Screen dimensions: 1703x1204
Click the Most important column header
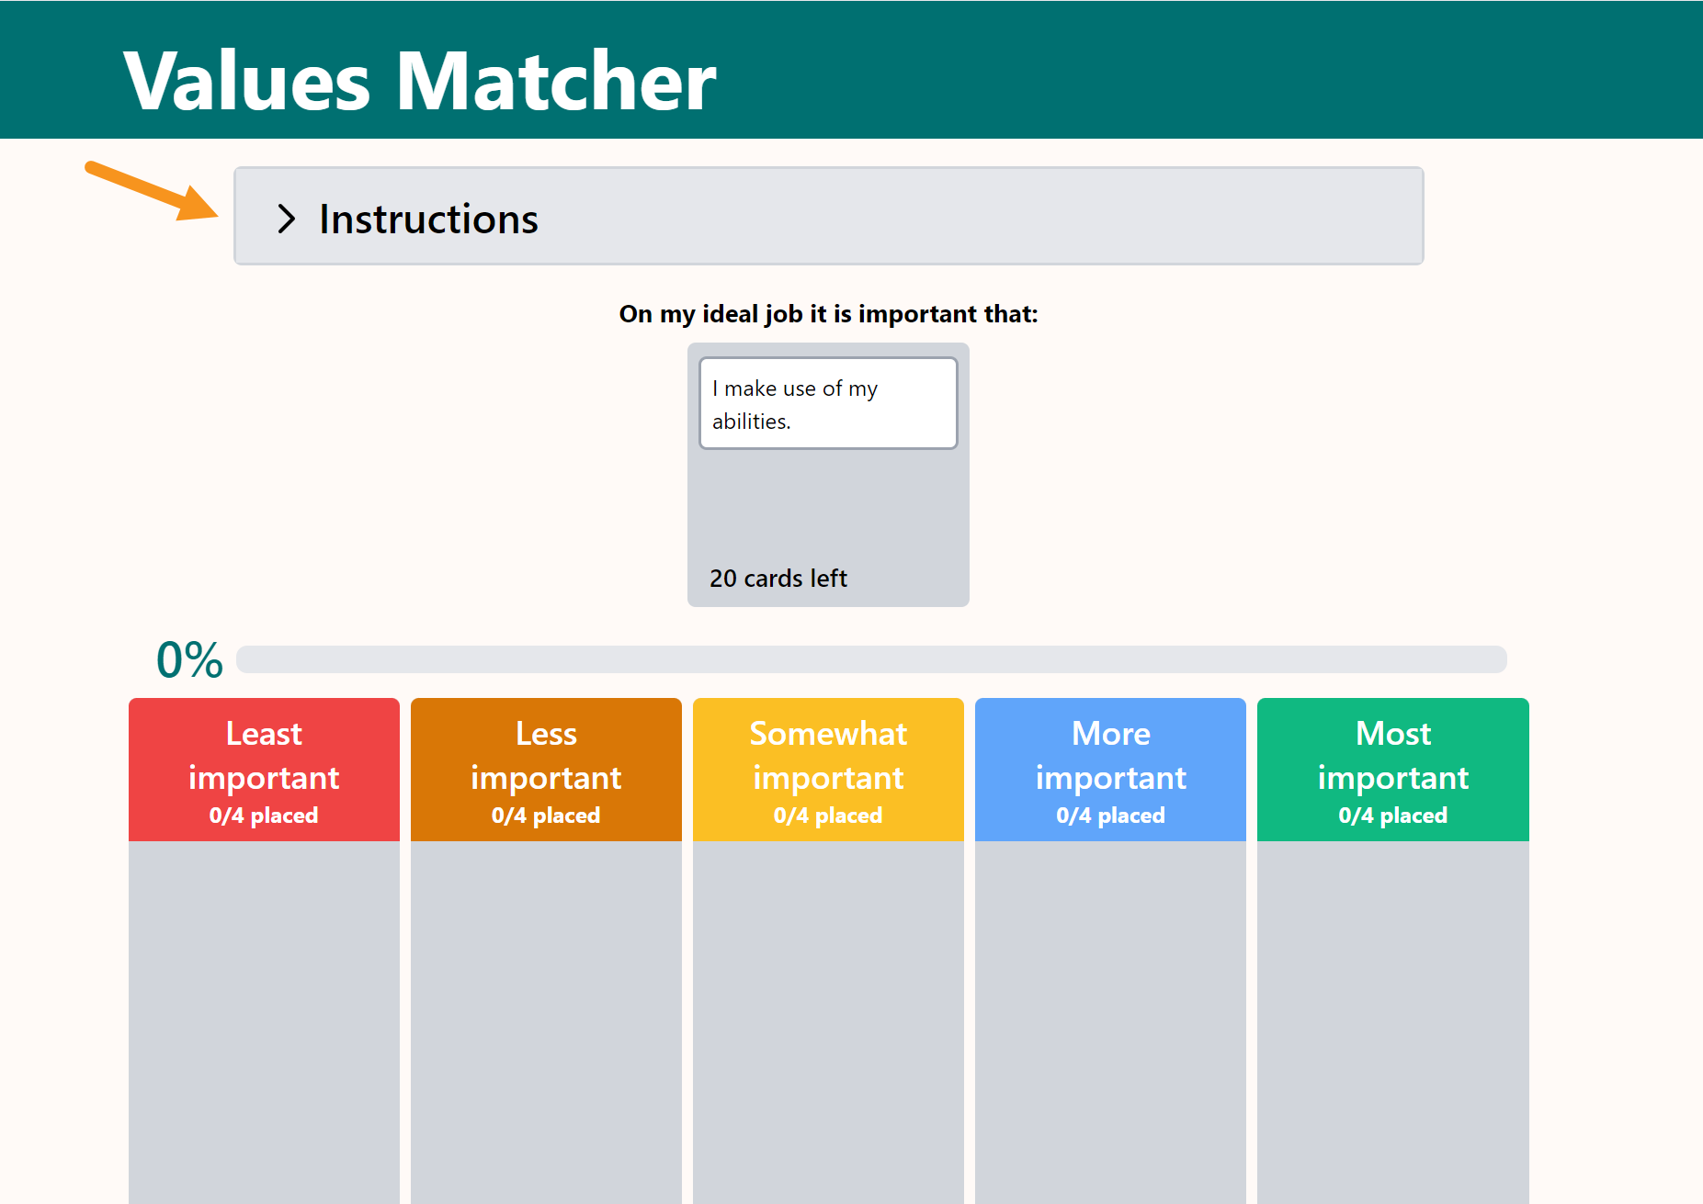pyautogui.click(x=1393, y=770)
